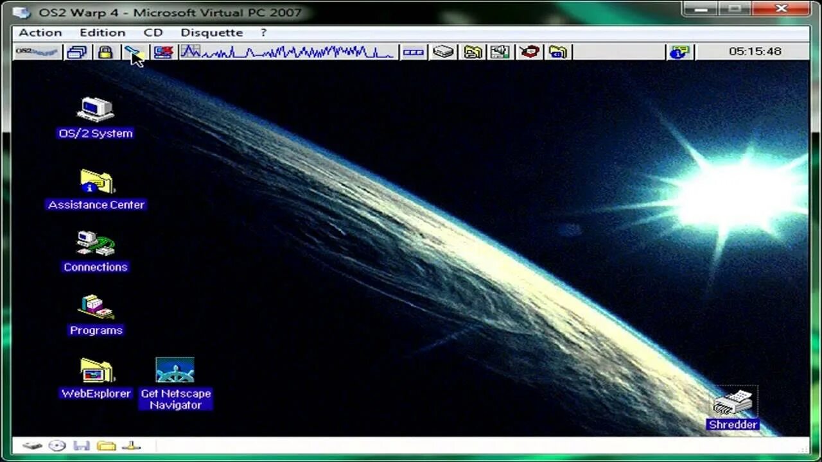Open the window list icon in WarpCenter
This screenshot has width=822, height=462.
[x=76, y=52]
